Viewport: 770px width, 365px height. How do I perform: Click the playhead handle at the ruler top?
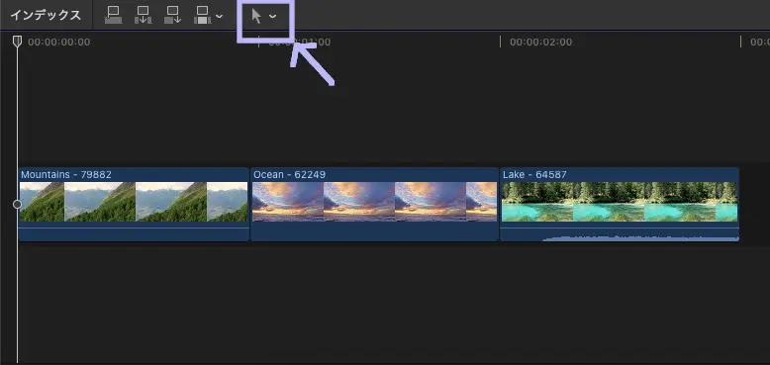click(17, 42)
